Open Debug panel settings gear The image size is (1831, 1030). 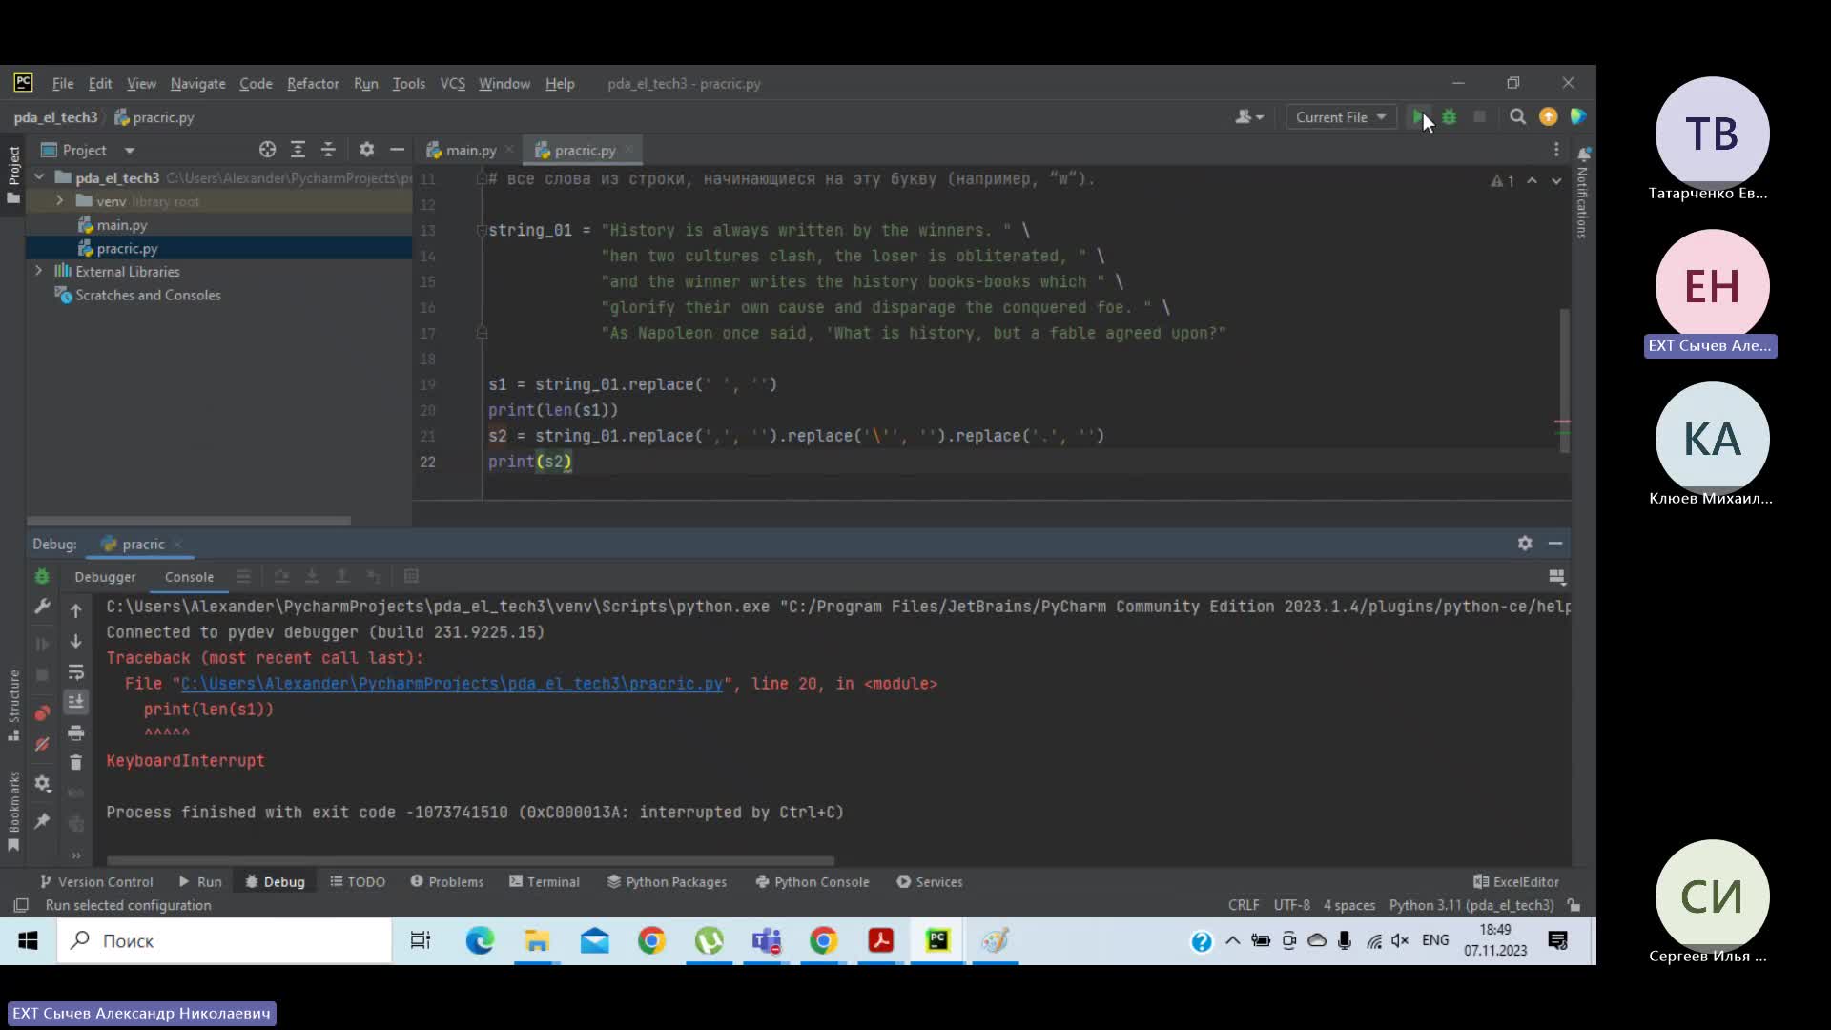tap(1525, 544)
